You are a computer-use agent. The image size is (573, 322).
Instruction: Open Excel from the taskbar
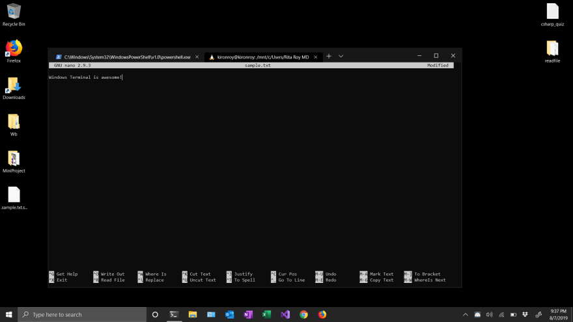pyautogui.click(x=267, y=314)
